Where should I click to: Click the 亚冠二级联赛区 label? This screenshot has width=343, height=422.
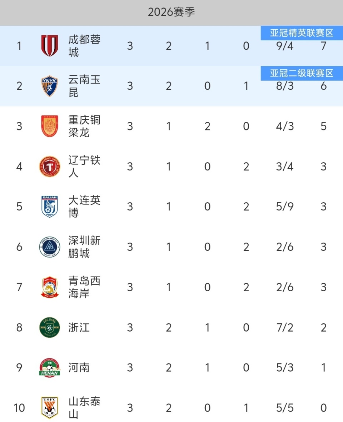click(x=302, y=73)
